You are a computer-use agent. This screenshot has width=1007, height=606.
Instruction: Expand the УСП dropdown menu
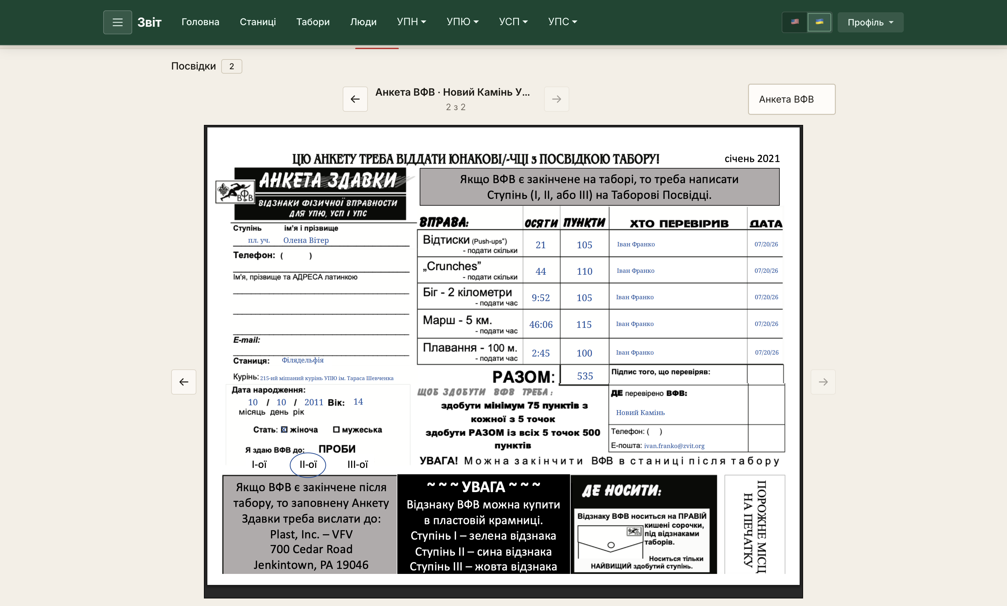[513, 22]
